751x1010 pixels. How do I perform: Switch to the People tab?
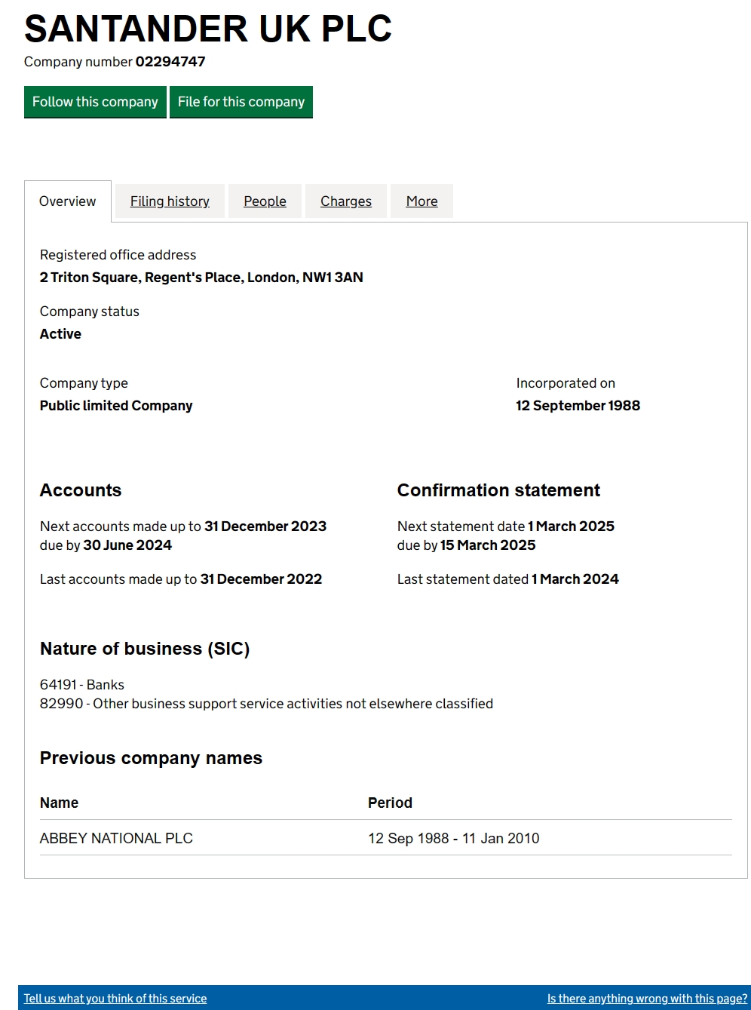tap(265, 201)
